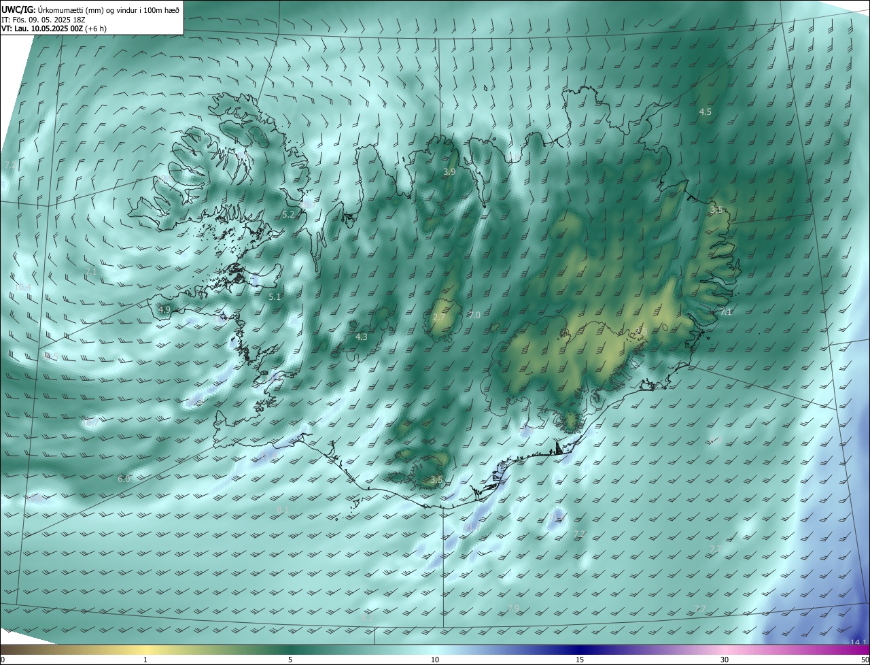Click the 7.0 value beside the central glacier

[x=474, y=315]
